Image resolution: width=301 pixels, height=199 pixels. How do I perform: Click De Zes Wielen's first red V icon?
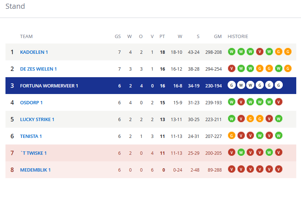[232, 68]
